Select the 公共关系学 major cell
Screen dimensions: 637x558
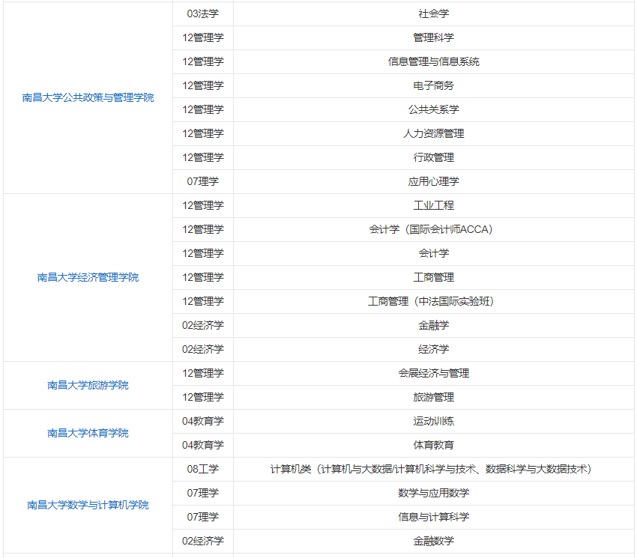coord(433,109)
